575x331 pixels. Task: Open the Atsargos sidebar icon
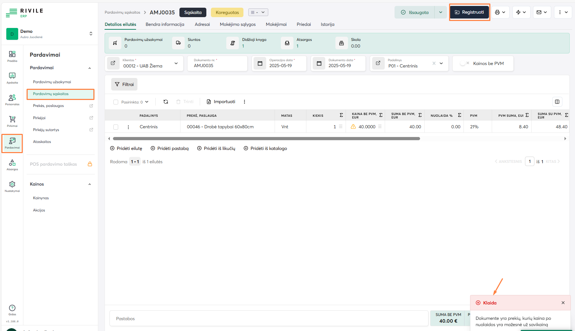[12, 164]
